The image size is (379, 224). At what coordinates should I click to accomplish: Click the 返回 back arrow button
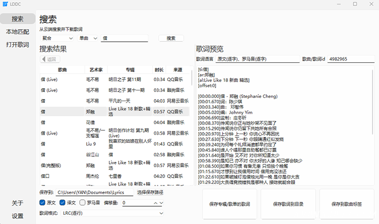(49, 60)
